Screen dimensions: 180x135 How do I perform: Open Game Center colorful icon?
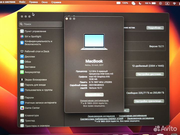[22, 108]
